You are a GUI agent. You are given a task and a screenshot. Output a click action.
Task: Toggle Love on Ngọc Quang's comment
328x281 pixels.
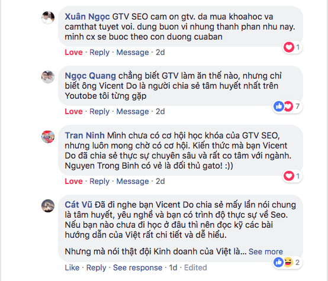coord(73,111)
